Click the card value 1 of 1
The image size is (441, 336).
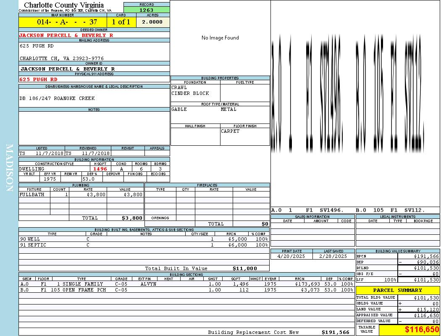point(121,22)
